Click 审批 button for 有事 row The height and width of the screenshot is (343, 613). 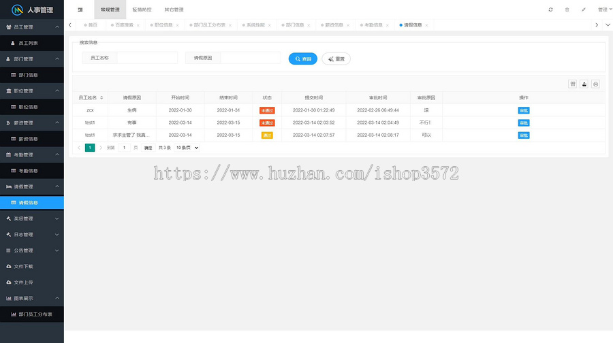(x=524, y=123)
